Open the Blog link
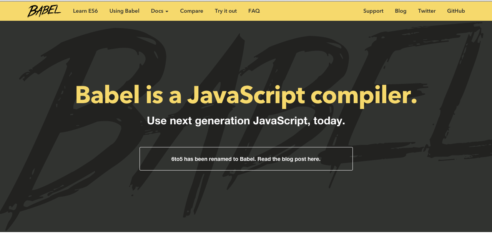Image resolution: width=492 pixels, height=234 pixels. click(401, 11)
